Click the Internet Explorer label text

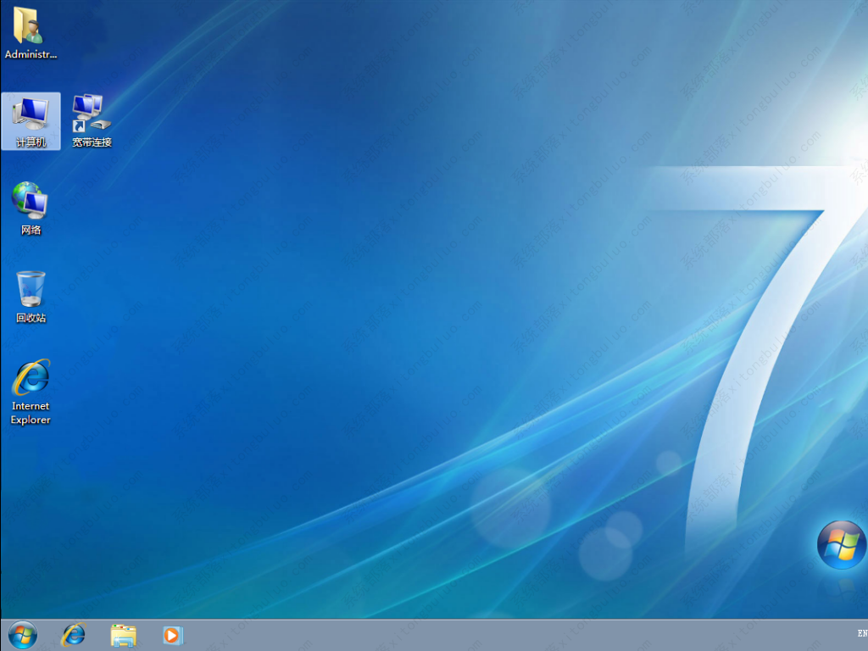(31, 413)
